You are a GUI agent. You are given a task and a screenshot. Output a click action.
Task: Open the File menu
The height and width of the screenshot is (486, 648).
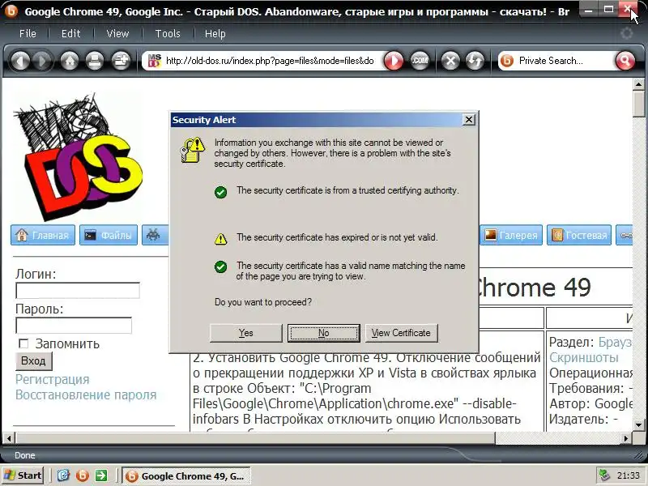pyautogui.click(x=28, y=33)
